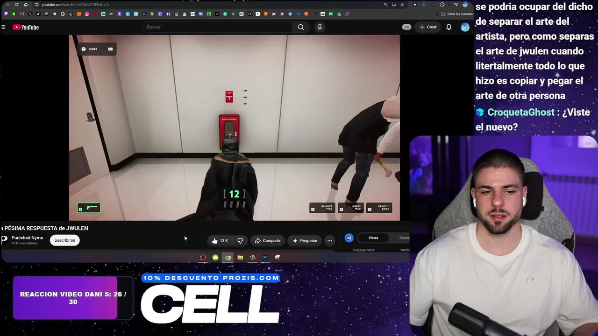Open the Gmail bookmark in bookmarks bar

click(22, 14)
